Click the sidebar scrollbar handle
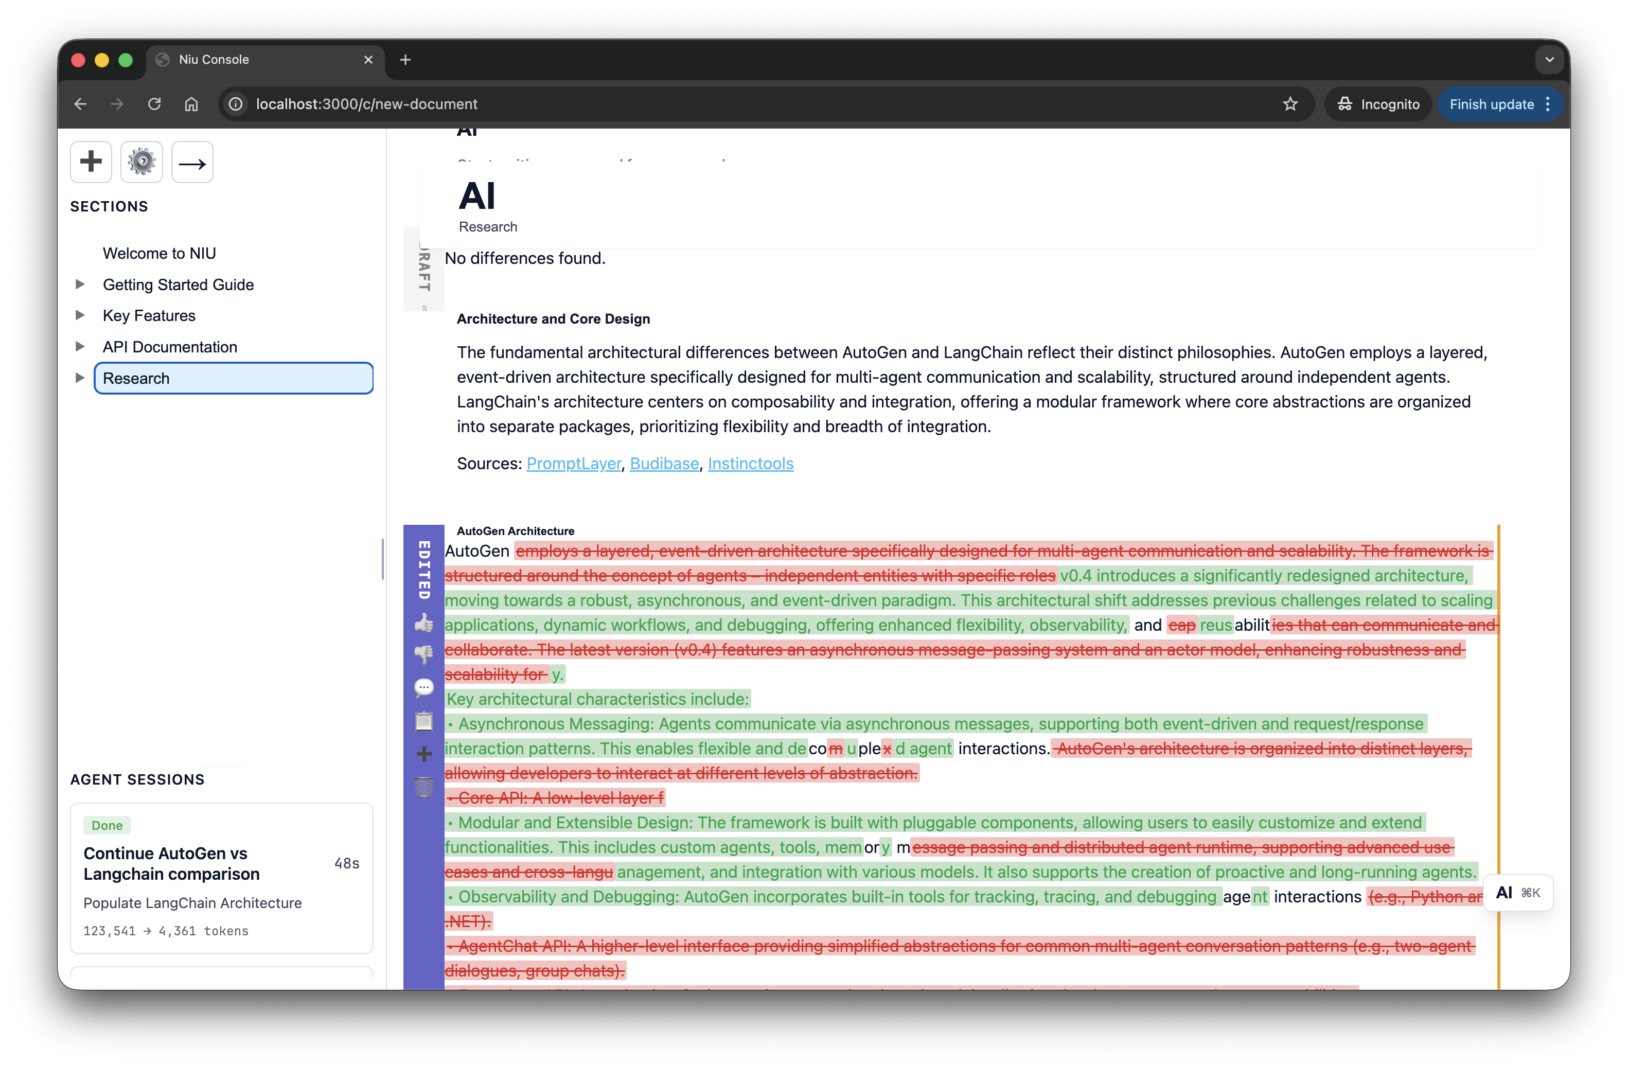This screenshot has width=1628, height=1066. pos(382,559)
